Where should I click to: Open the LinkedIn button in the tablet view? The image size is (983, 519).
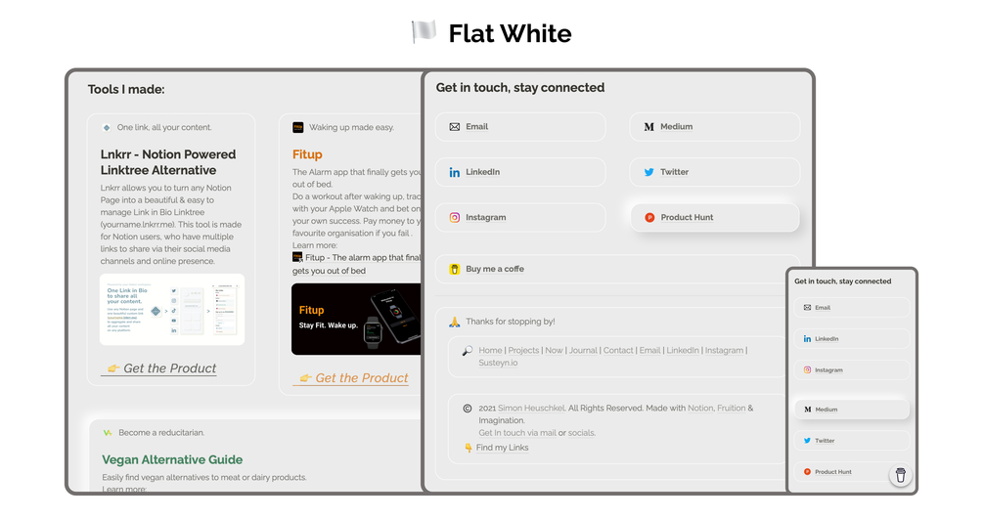tap(520, 172)
